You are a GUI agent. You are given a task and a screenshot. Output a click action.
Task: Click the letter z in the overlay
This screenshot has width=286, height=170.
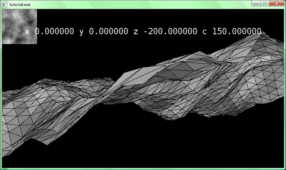point(136,32)
